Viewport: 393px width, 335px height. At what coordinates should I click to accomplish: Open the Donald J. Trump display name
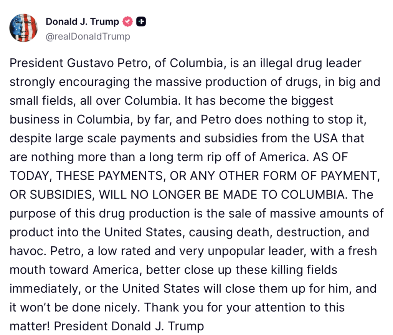(83, 22)
